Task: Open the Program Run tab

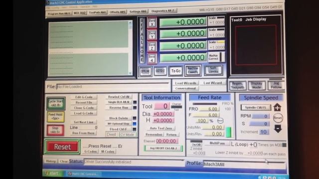Action: [59, 13]
